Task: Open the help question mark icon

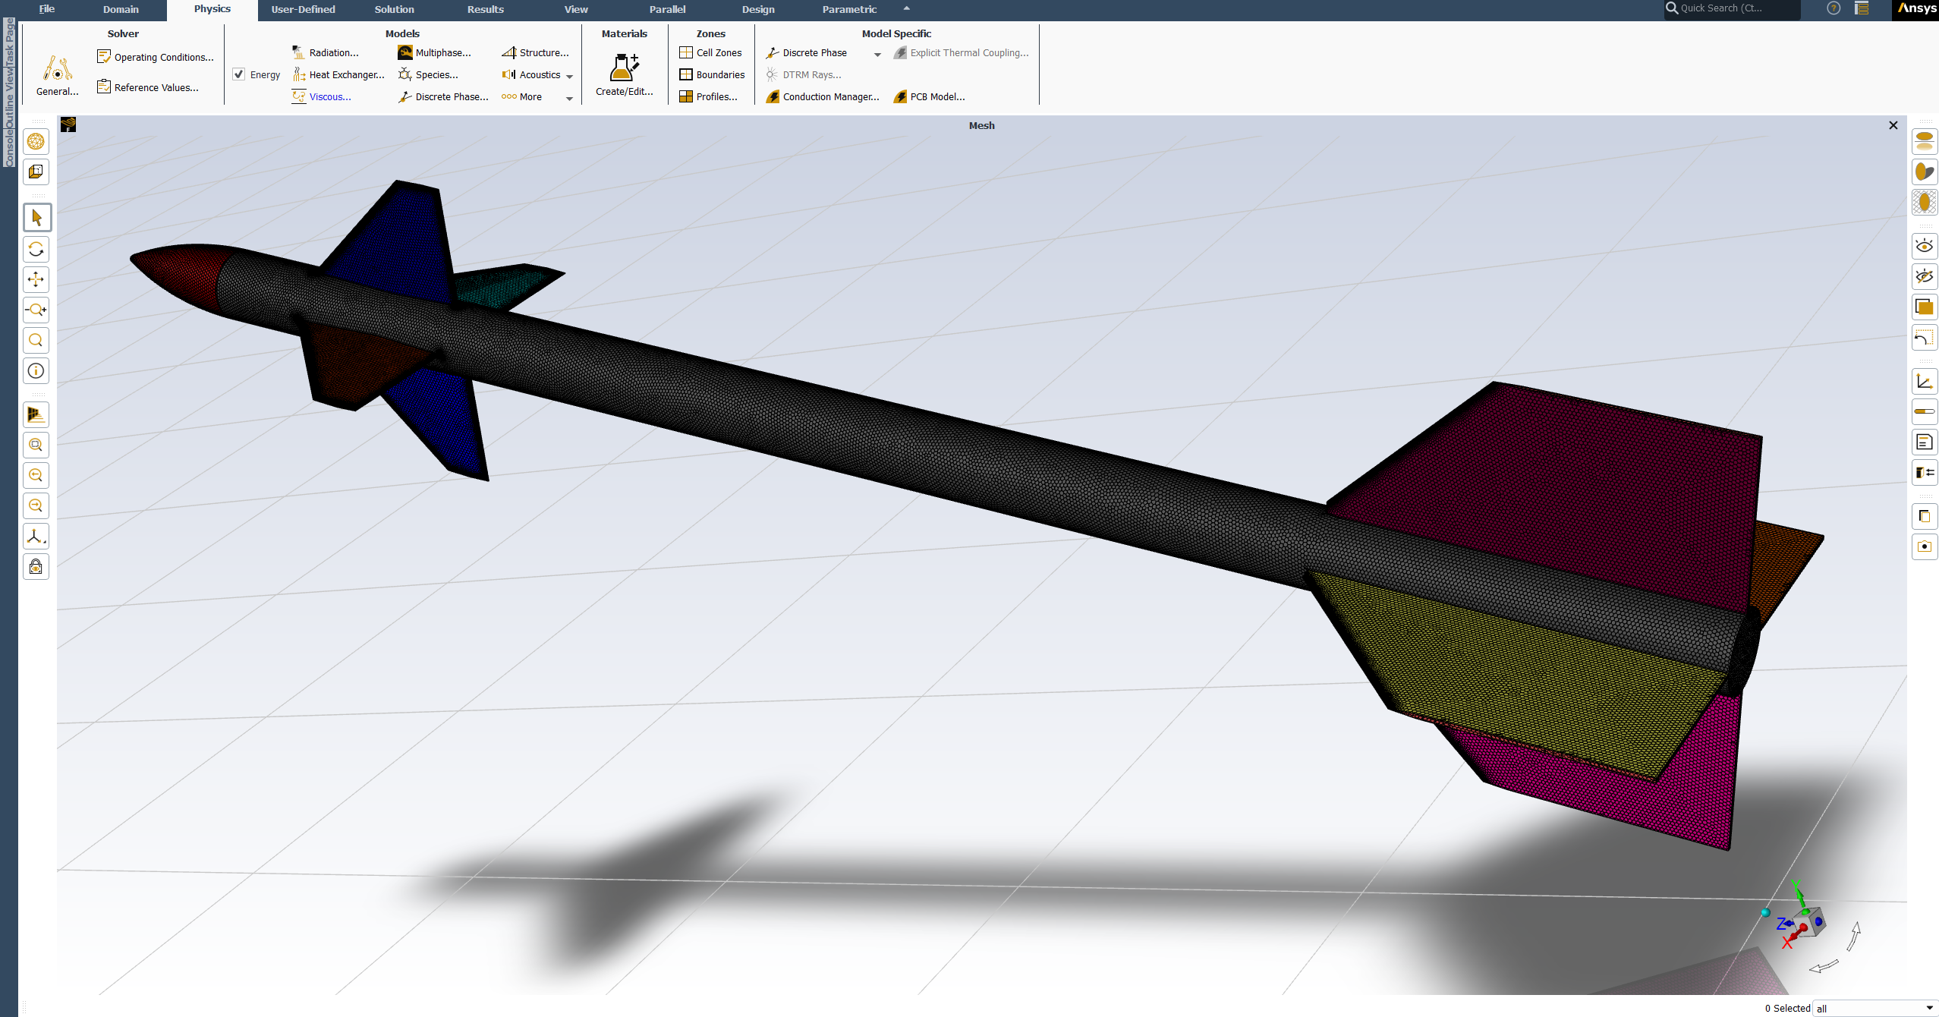Action: pos(1834,8)
